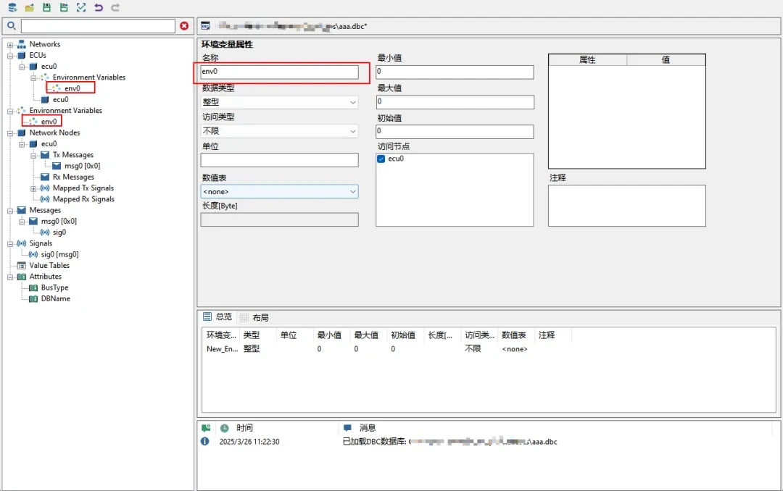
Task: Click the redo arrow in the toolbar
Action: 115,7
